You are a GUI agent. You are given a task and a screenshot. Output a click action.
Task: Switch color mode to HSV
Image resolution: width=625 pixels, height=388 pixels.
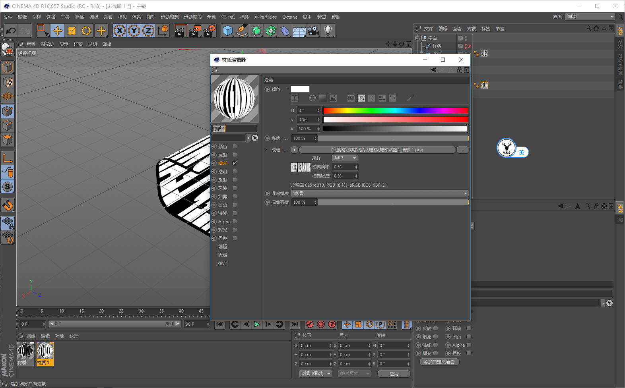(x=361, y=98)
